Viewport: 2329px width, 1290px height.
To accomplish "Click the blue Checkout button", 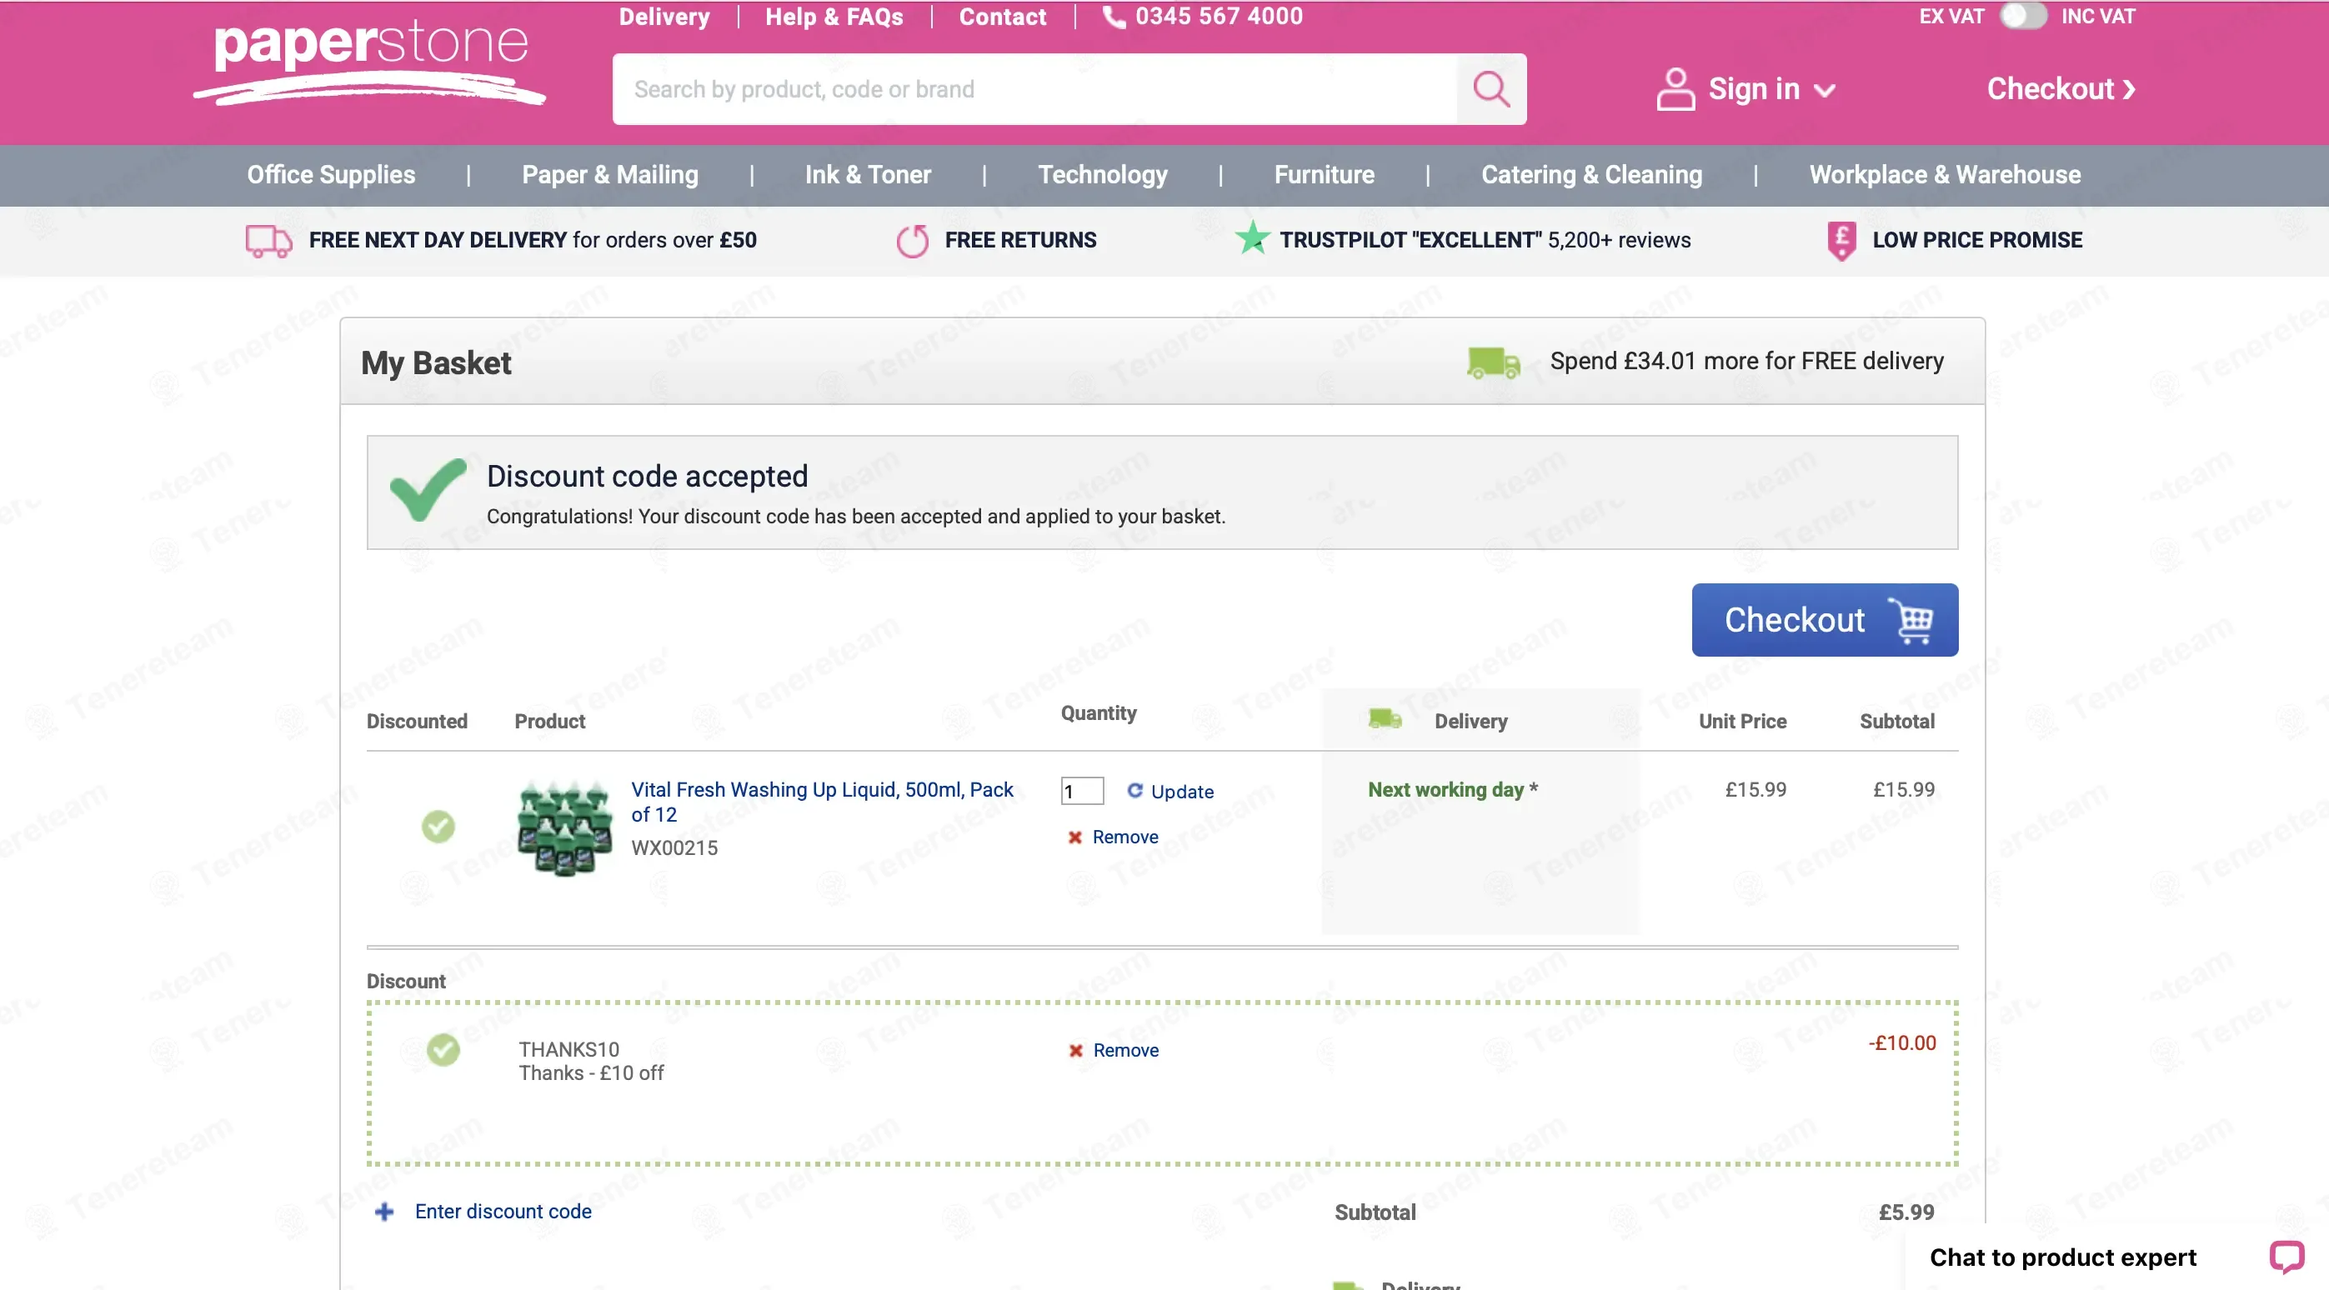I will coord(1825,620).
